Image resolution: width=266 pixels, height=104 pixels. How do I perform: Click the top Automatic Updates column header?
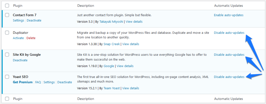coord(229,6)
